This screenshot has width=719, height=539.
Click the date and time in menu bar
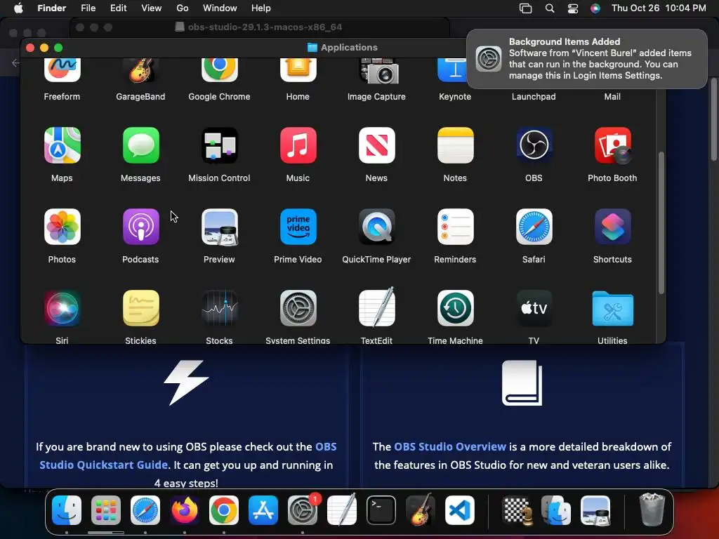659,8
